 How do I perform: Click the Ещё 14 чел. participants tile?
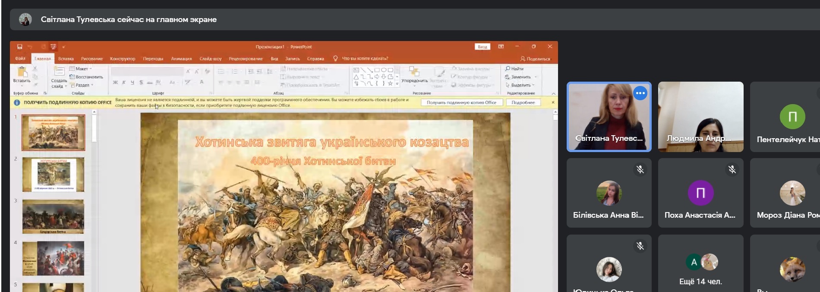point(700,268)
